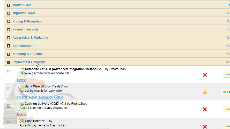The width and height of the screenshot is (230, 129).
Task: Click the red X status for Authorize.net
Action: pyautogui.click(x=205, y=75)
